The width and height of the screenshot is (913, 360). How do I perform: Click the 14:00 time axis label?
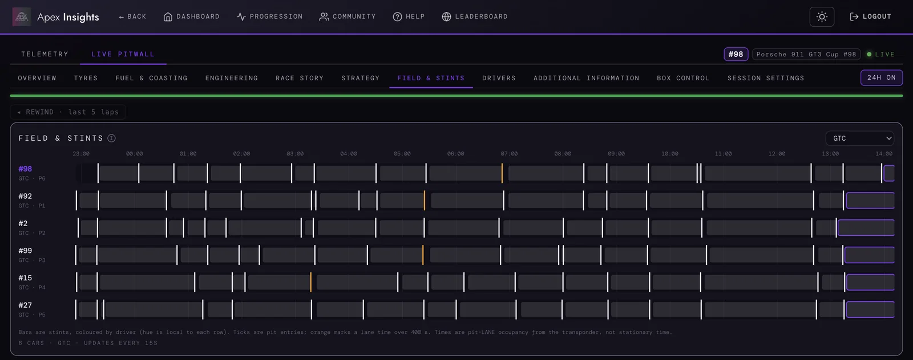point(884,154)
